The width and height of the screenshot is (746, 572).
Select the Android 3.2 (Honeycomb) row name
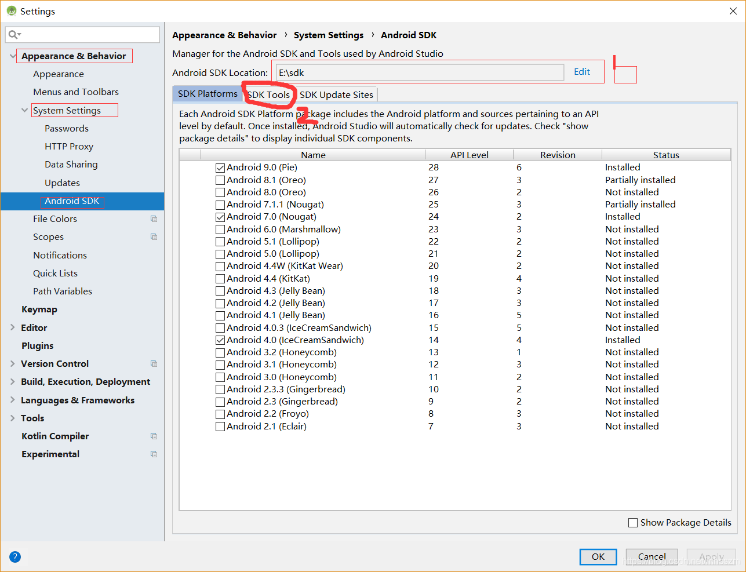coord(282,352)
